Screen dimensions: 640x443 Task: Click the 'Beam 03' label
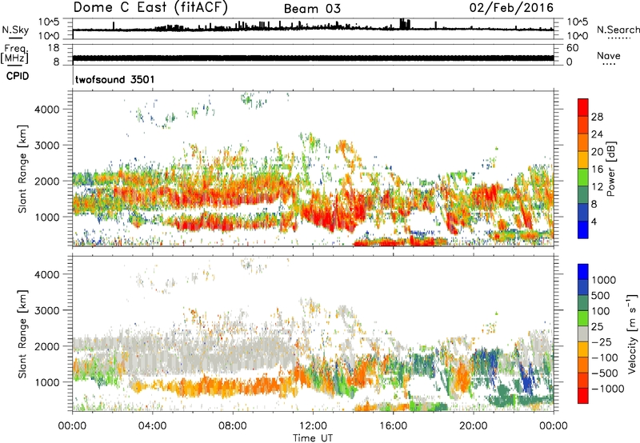coord(312,9)
